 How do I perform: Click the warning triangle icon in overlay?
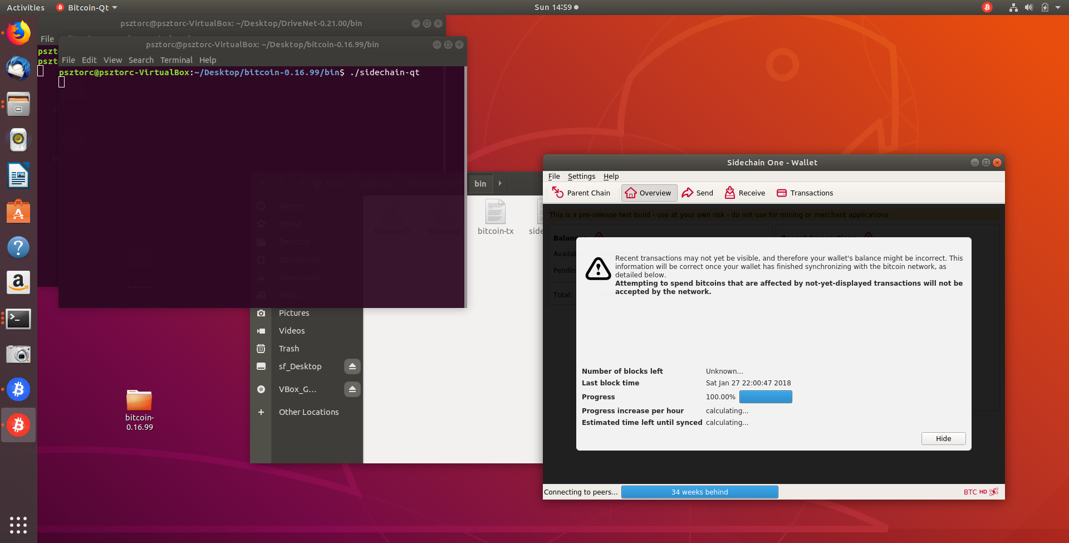(x=598, y=268)
